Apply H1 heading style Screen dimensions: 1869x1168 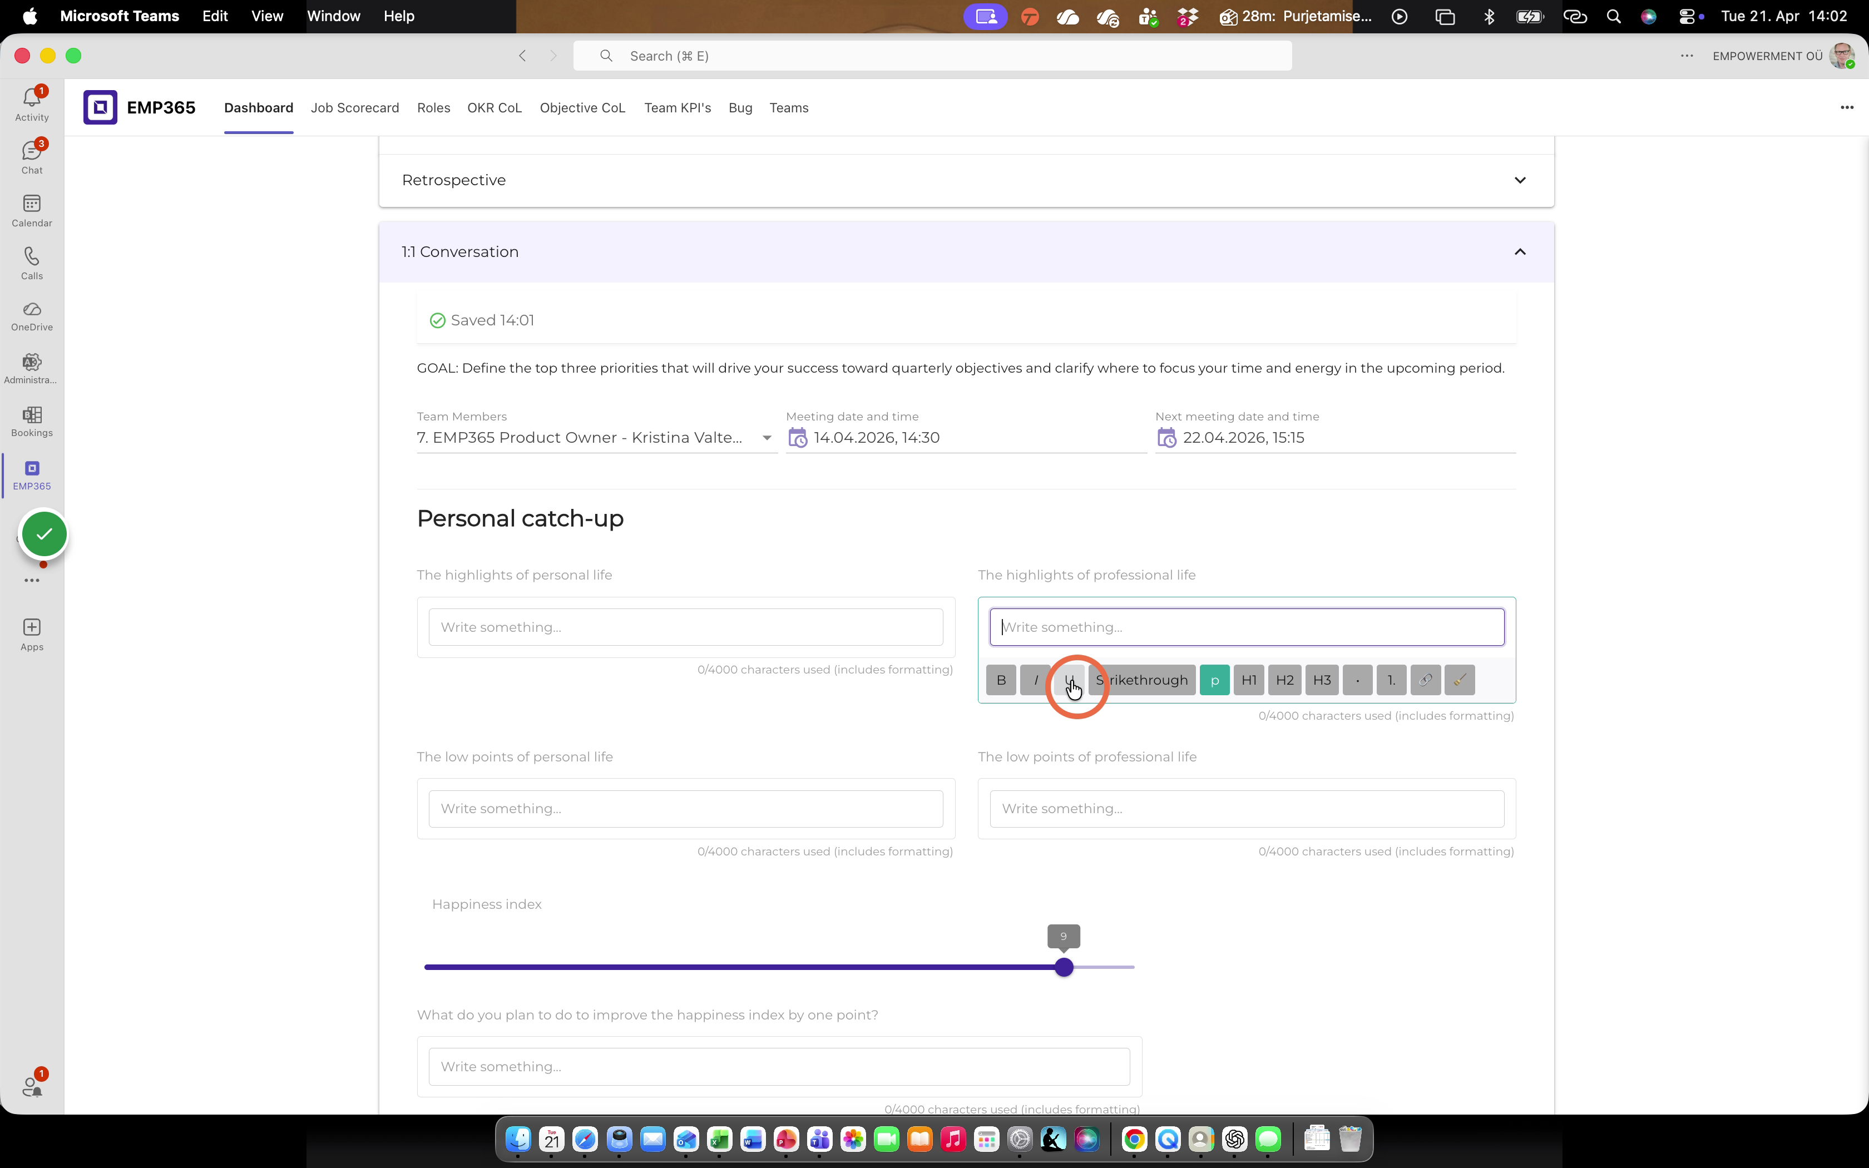[x=1249, y=680]
